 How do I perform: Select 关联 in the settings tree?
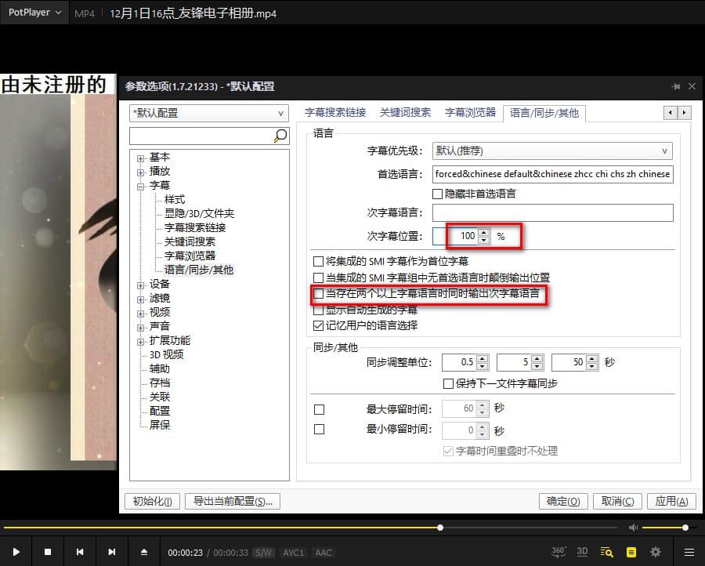coord(160,397)
